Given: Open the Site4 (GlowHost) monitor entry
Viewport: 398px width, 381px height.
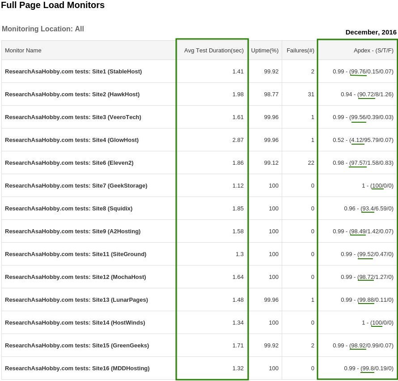Looking at the screenshot, I should [71, 140].
